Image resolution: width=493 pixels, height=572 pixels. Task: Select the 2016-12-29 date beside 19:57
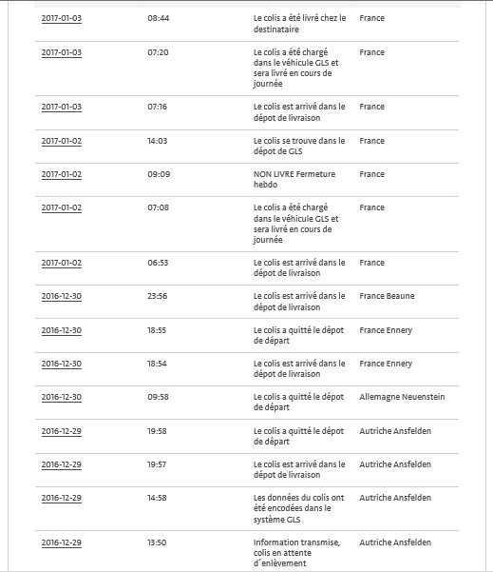[62, 464]
